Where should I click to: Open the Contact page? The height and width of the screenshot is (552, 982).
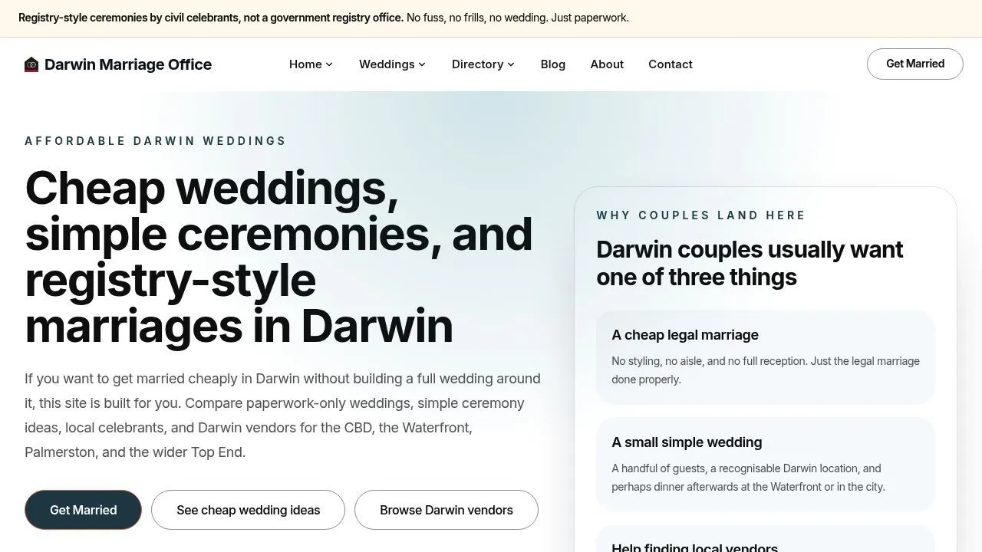(x=670, y=64)
